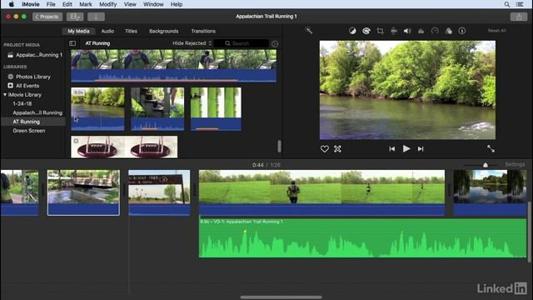Image resolution: width=533 pixels, height=300 pixels.
Task: Open the stabilization camera tool
Action: [x=394, y=31]
